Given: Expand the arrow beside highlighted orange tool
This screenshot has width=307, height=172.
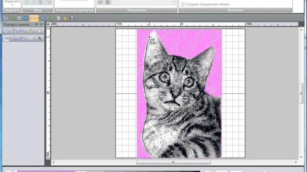Looking at the screenshot, I should pyautogui.click(x=37, y=18).
